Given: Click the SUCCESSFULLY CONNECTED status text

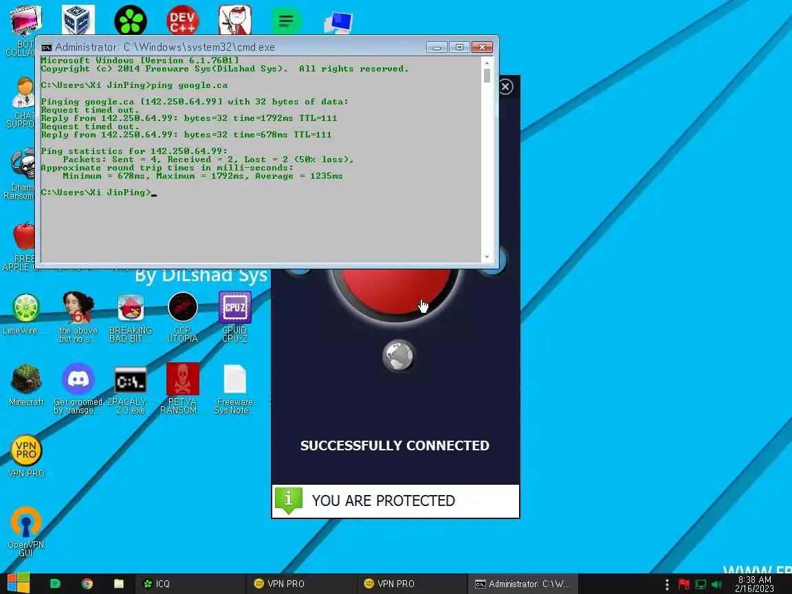Looking at the screenshot, I should 395,445.
